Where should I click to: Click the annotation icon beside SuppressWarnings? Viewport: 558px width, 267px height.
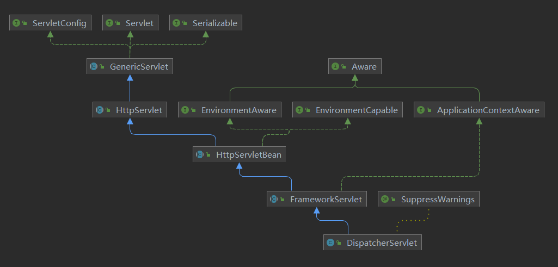(x=384, y=199)
